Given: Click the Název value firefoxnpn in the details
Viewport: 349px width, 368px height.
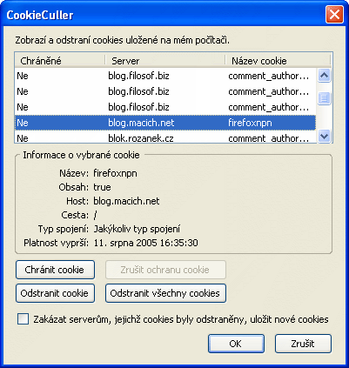Looking at the screenshot, I should (115, 173).
